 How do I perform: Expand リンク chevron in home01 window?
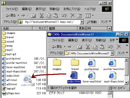click(x=127, y=52)
